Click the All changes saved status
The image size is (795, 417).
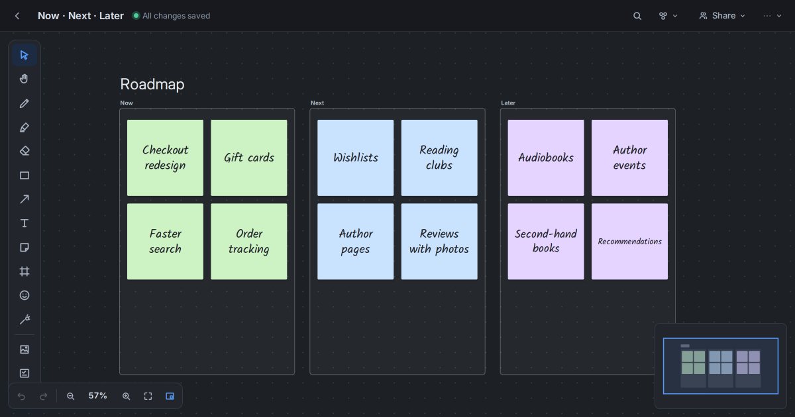[x=172, y=16]
